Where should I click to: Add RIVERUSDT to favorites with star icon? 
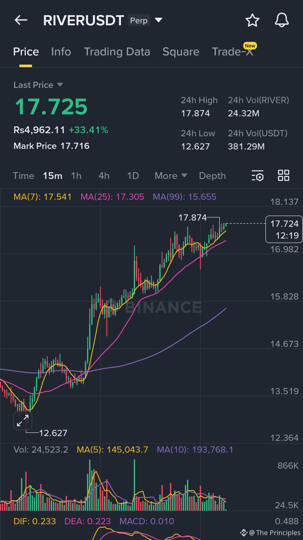(x=252, y=20)
